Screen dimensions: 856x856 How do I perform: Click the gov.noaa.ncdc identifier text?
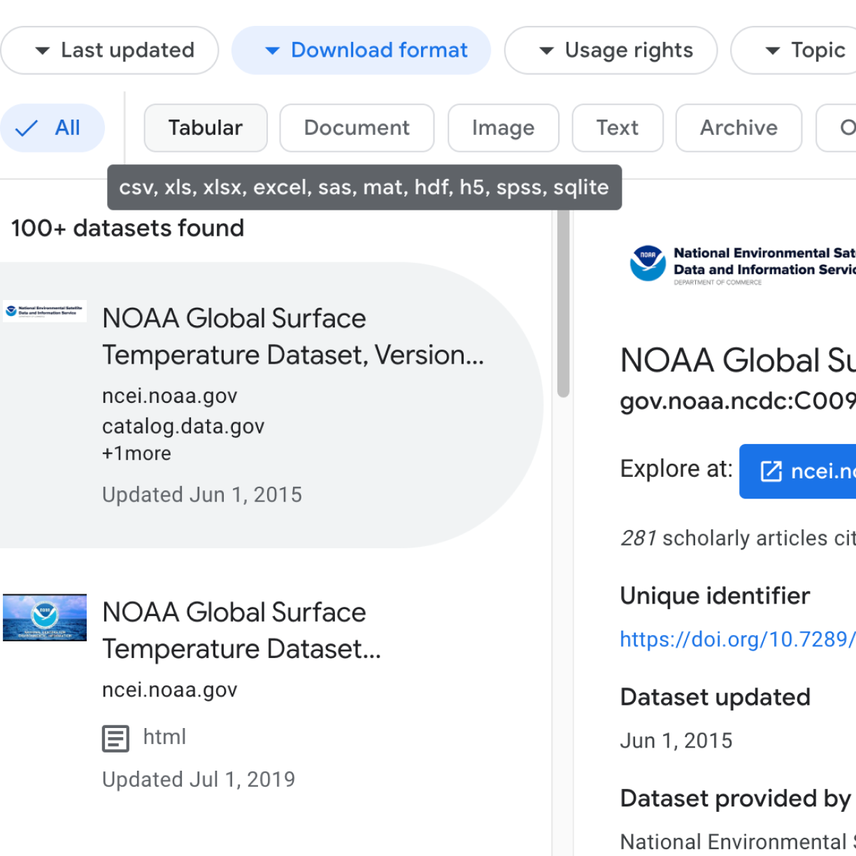pos(738,401)
